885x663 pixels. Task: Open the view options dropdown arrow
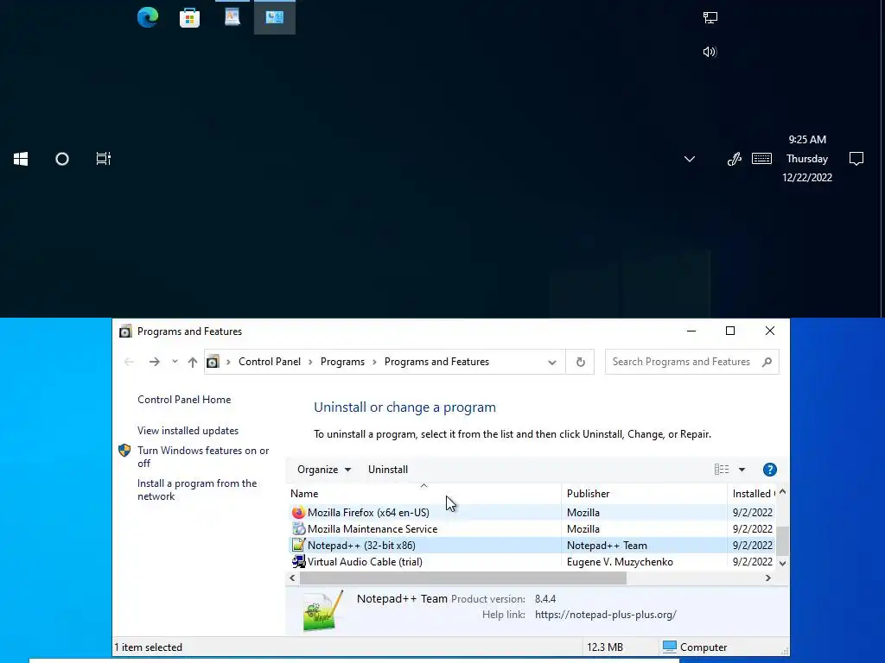pos(742,470)
